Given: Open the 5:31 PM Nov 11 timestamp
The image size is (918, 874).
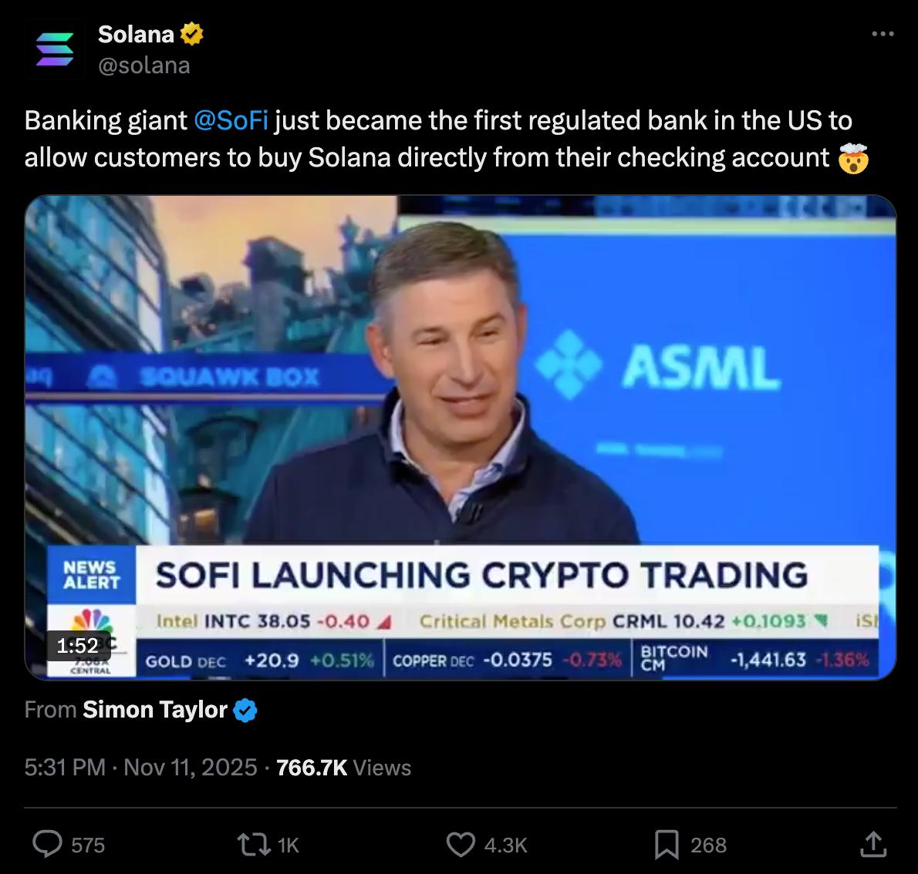Looking at the screenshot, I should coord(140,767).
